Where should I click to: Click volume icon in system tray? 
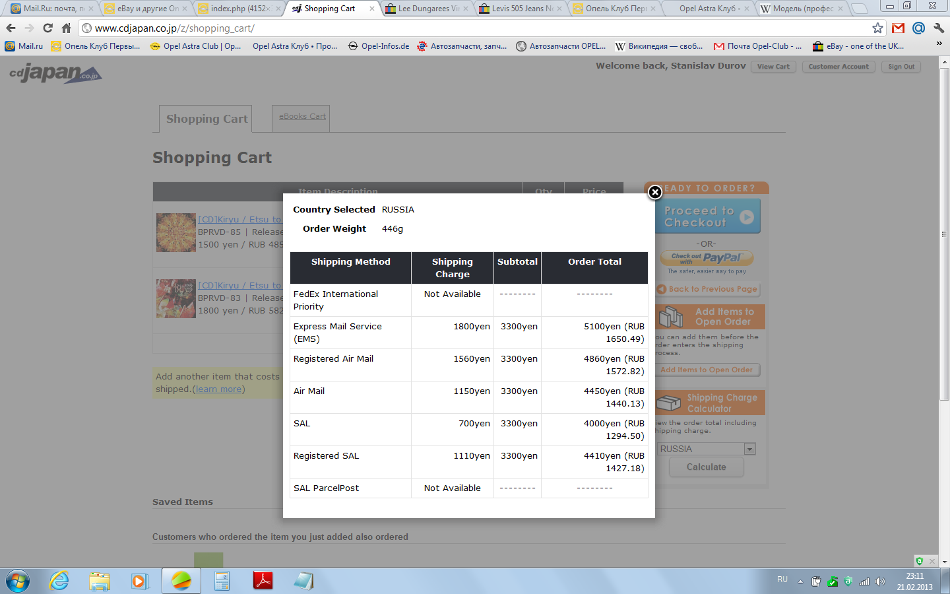879,581
